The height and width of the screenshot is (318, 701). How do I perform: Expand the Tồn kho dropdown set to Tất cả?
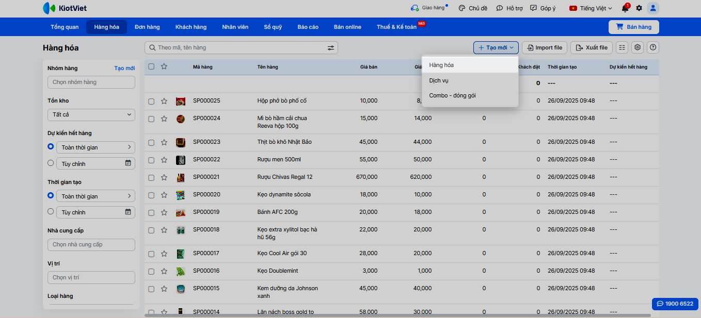pos(91,114)
